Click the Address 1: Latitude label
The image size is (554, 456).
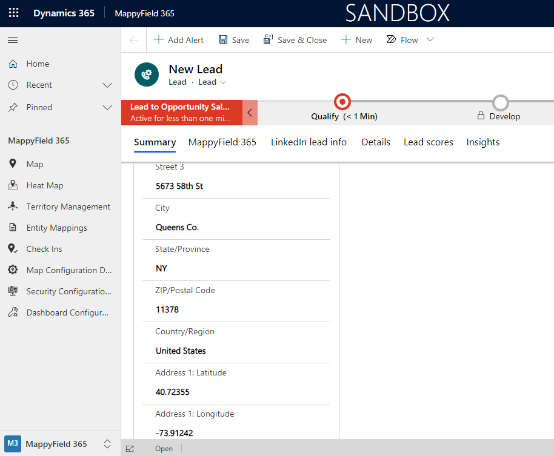(191, 372)
